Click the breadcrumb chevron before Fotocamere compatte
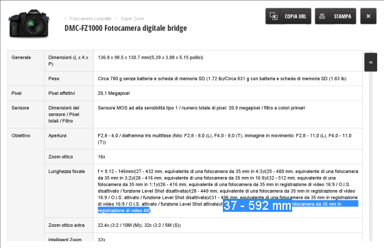Image resolution: width=384 pixels, height=248 pixels. (65, 19)
